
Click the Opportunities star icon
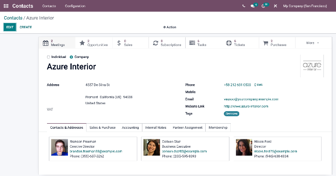click(x=82, y=43)
